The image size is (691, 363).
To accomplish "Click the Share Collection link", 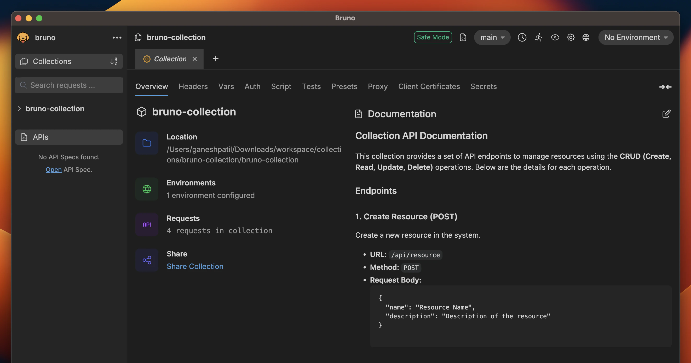I will click(195, 266).
